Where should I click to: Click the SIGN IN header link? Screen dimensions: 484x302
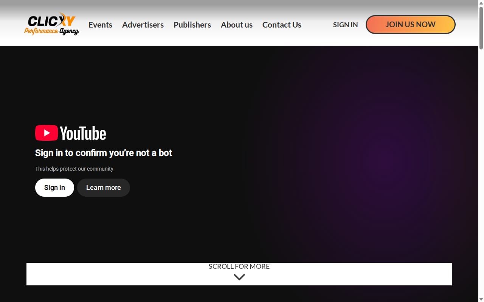(345, 25)
